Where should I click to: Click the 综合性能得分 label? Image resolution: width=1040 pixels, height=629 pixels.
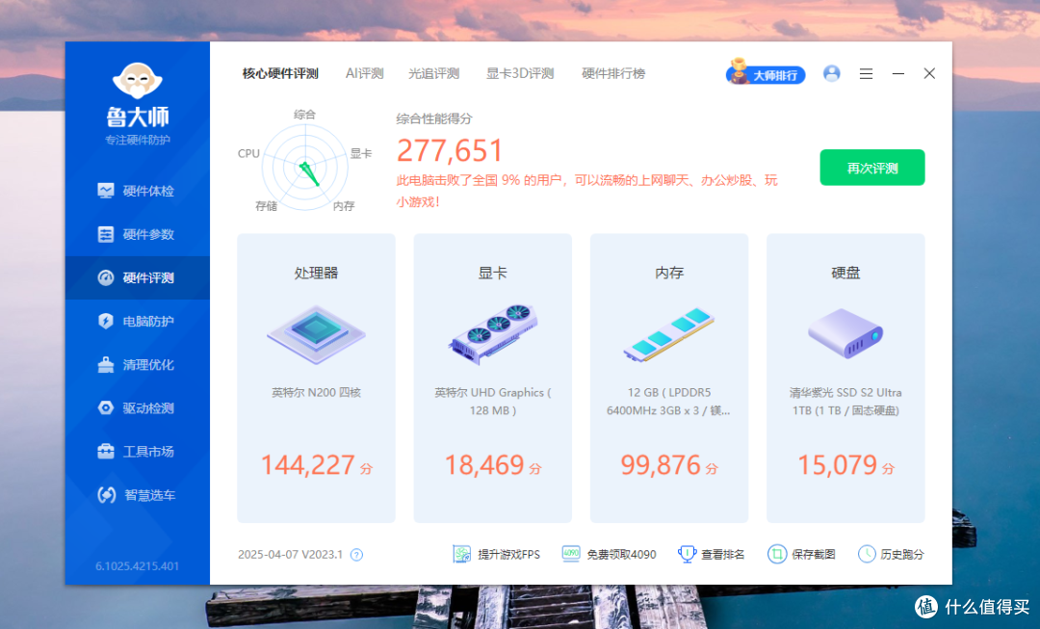pyautogui.click(x=434, y=118)
